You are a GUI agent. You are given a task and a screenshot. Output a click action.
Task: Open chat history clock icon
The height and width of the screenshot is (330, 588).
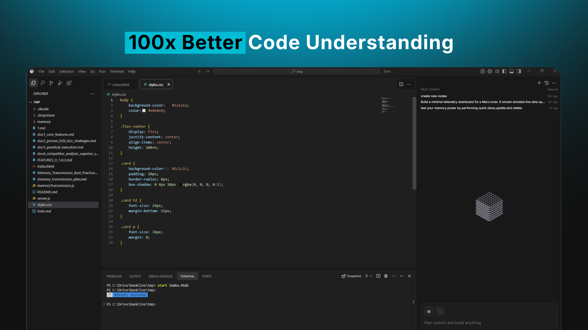pos(547,83)
